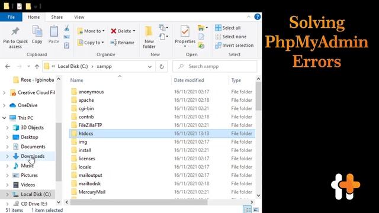Click the Paste icon in ribbon

tap(54, 31)
